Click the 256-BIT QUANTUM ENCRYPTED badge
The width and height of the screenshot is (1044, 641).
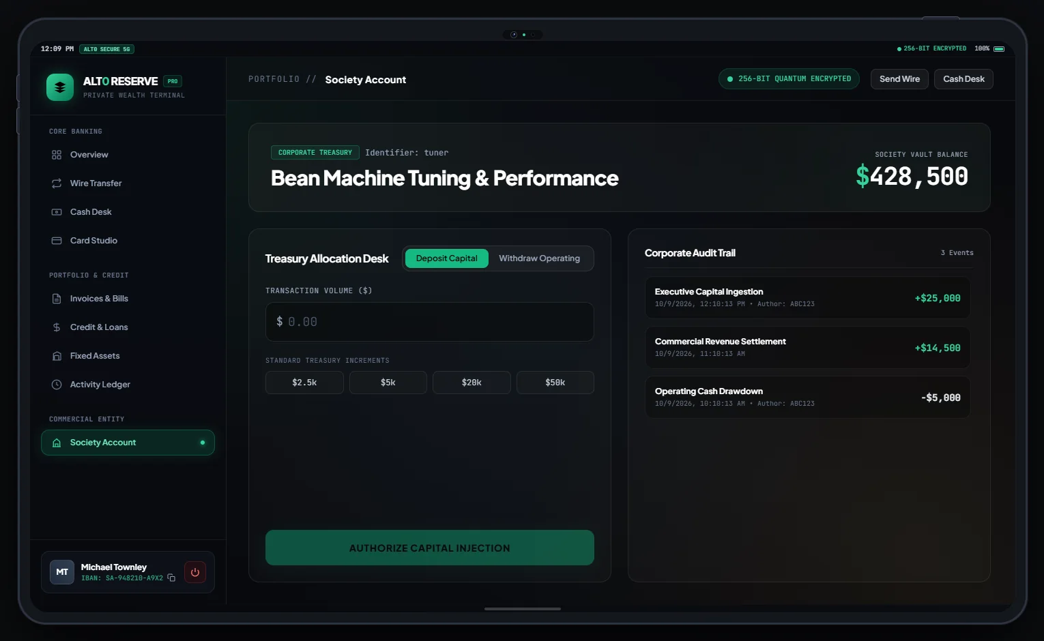tap(789, 79)
